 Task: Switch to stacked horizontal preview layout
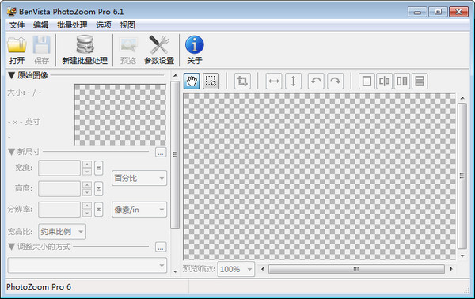click(x=420, y=81)
